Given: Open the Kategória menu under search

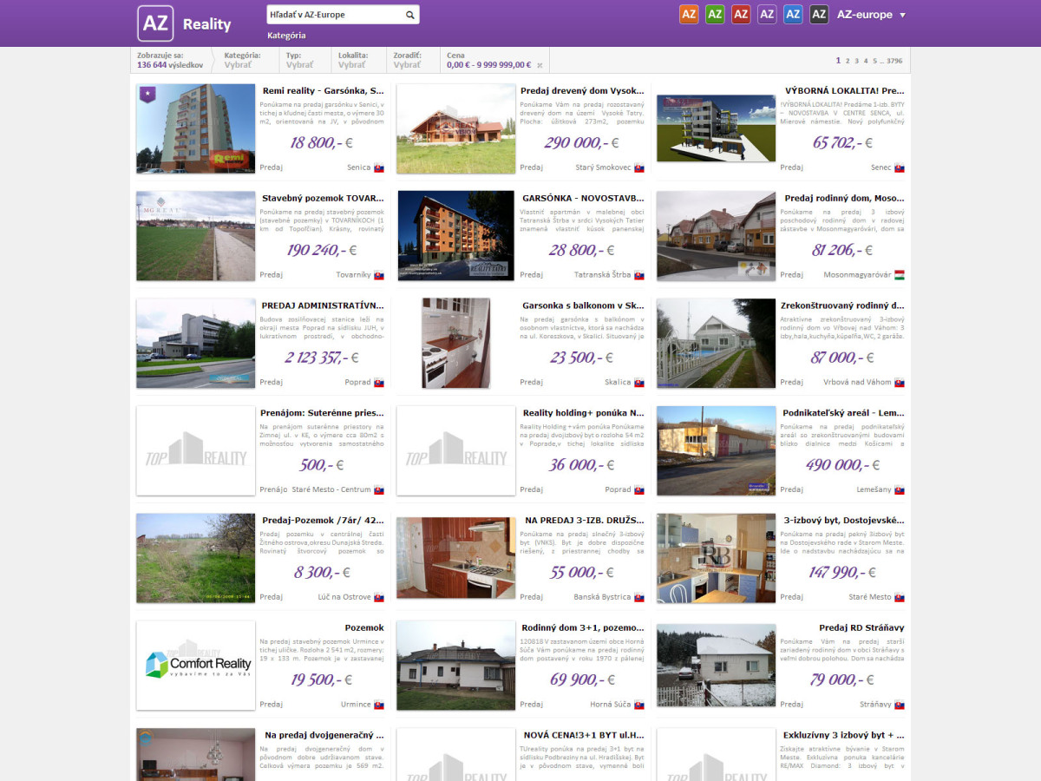Looking at the screenshot, I should click(x=286, y=36).
